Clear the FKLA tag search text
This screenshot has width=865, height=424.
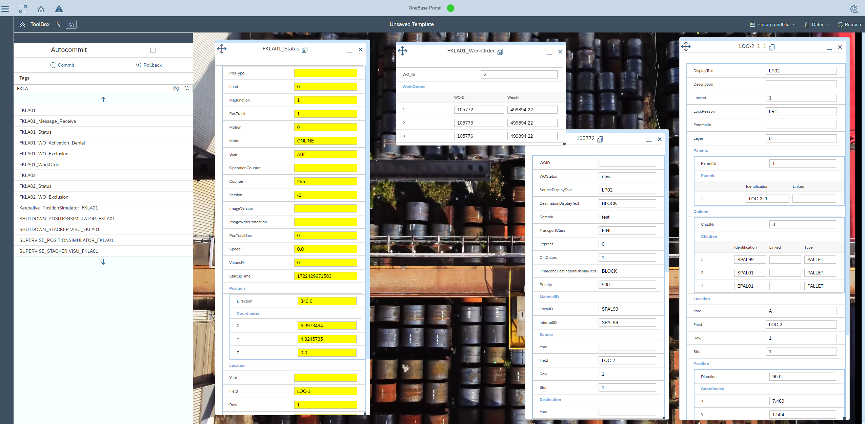pos(176,88)
